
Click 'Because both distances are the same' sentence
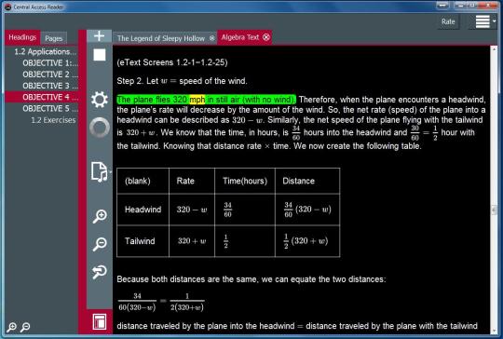(251, 279)
